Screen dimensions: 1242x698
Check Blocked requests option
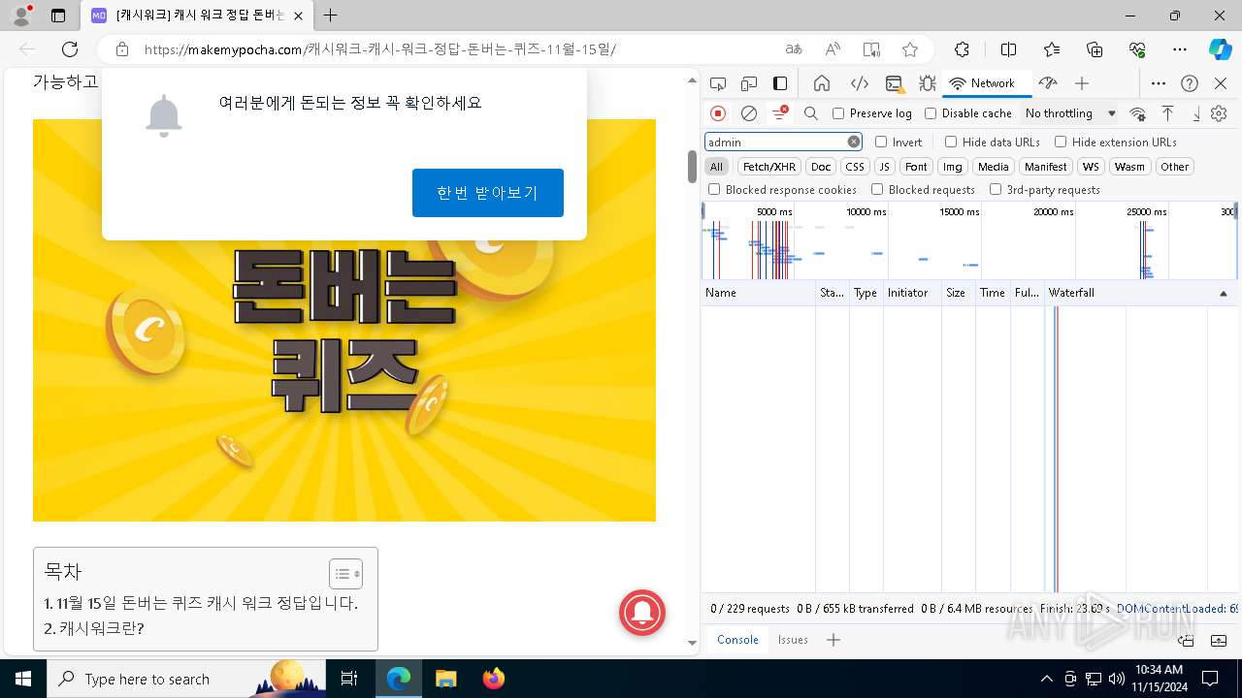(877, 190)
